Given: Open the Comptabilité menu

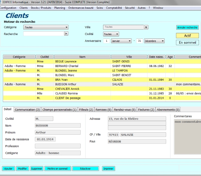Looking at the screenshot, I should (x=114, y=8).
